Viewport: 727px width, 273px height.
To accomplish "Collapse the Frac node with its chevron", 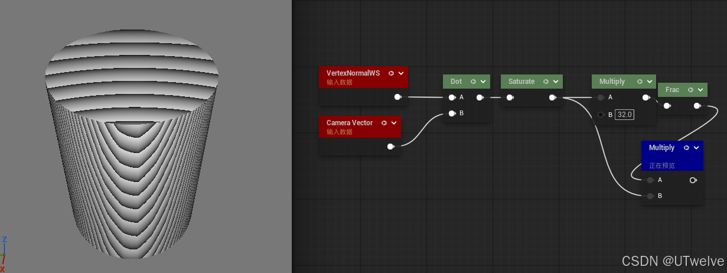I will point(700,90).
